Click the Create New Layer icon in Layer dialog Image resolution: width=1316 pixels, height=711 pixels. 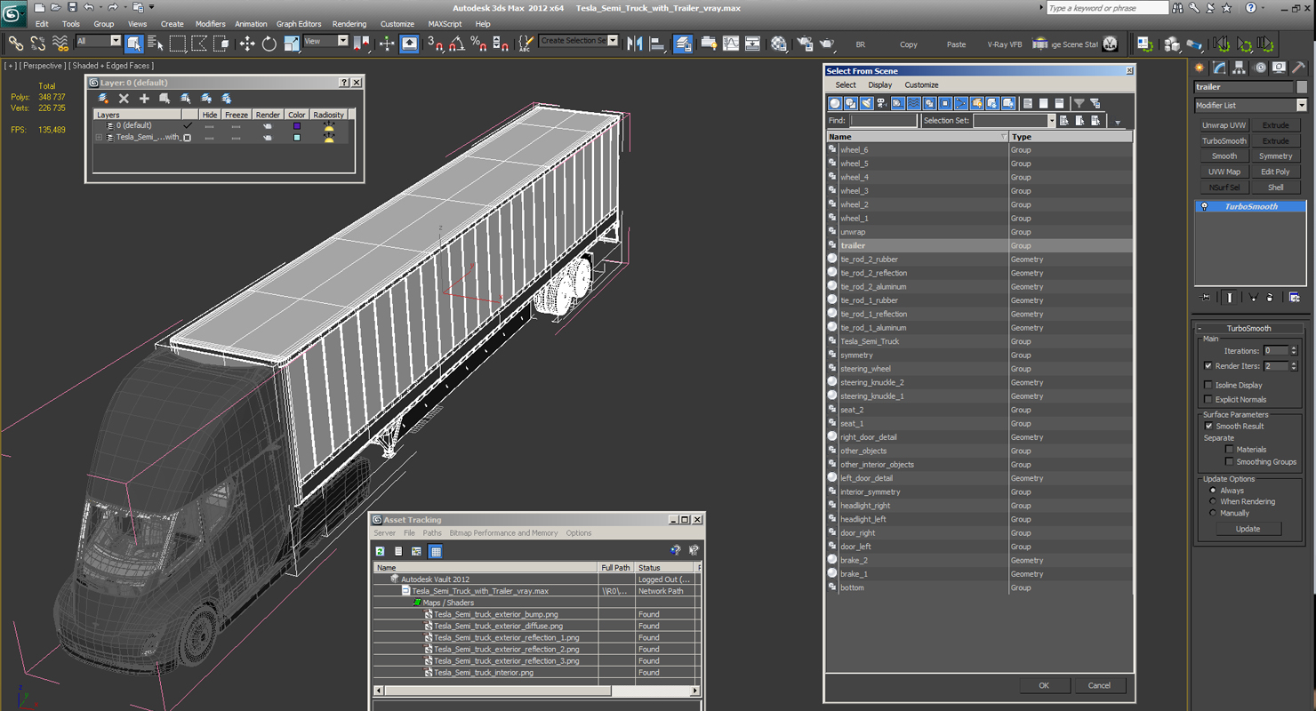pos(103,99)
